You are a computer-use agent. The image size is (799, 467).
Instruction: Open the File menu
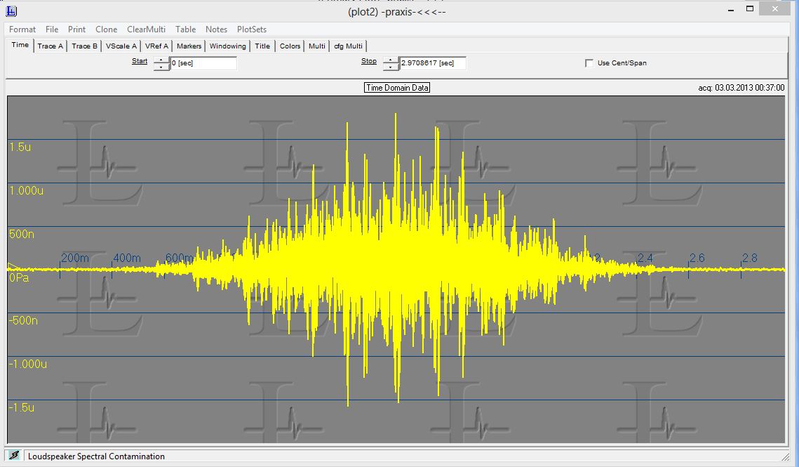[x=52, y=29]
